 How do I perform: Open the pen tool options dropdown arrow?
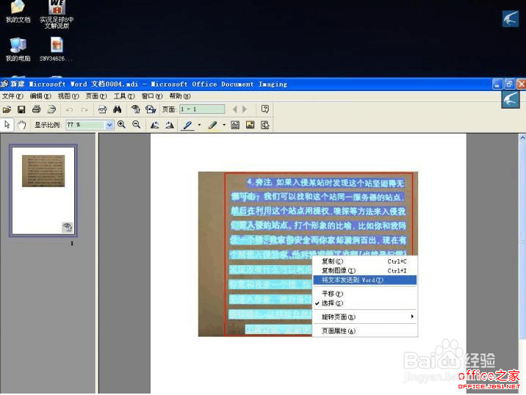click(199, 125)
